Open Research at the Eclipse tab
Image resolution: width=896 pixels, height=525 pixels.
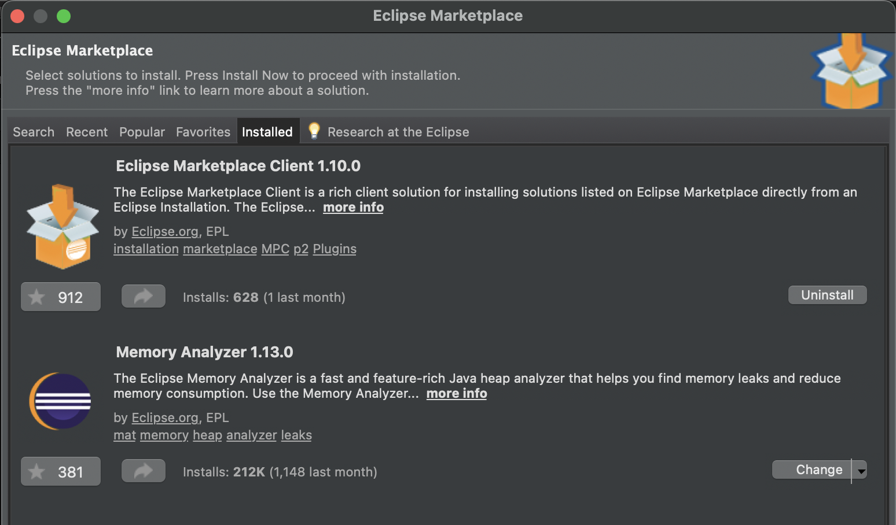pos(398,132)
